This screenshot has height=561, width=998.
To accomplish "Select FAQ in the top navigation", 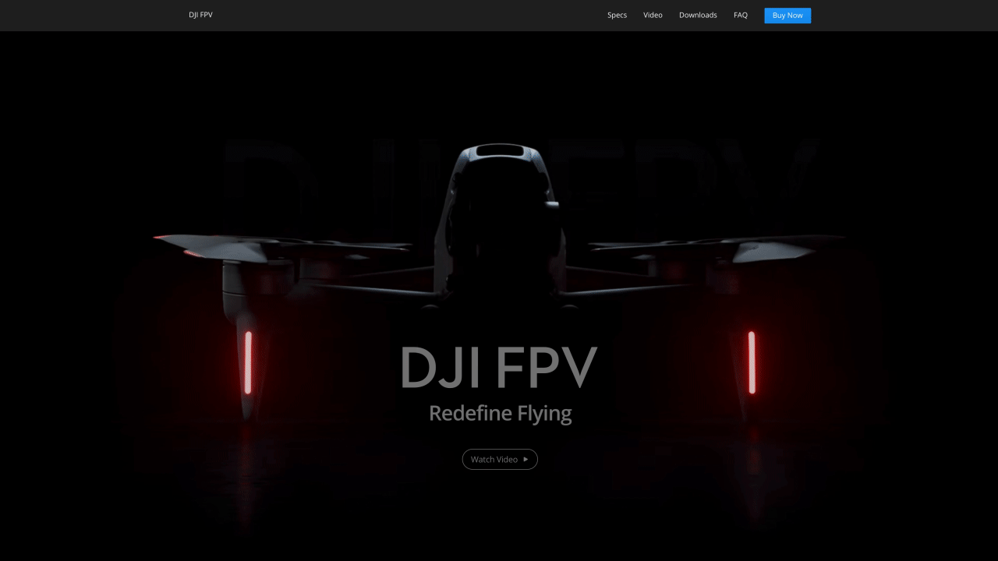I will (x=741, y=15).
